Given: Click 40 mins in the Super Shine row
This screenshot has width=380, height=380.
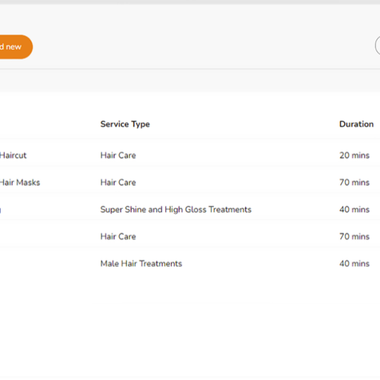Looking at the screenshot, I should (x=354, y=210).
